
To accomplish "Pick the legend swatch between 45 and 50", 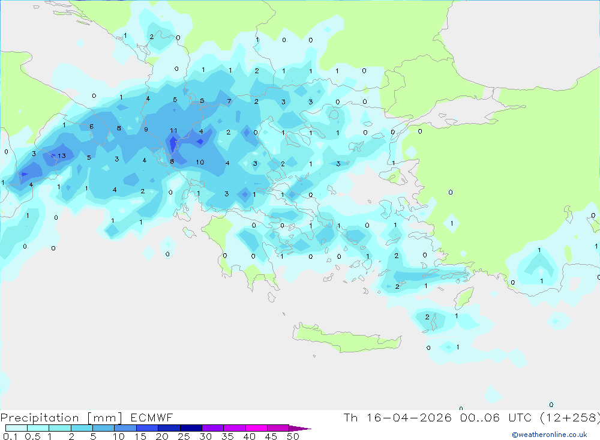I will point(278,428).
